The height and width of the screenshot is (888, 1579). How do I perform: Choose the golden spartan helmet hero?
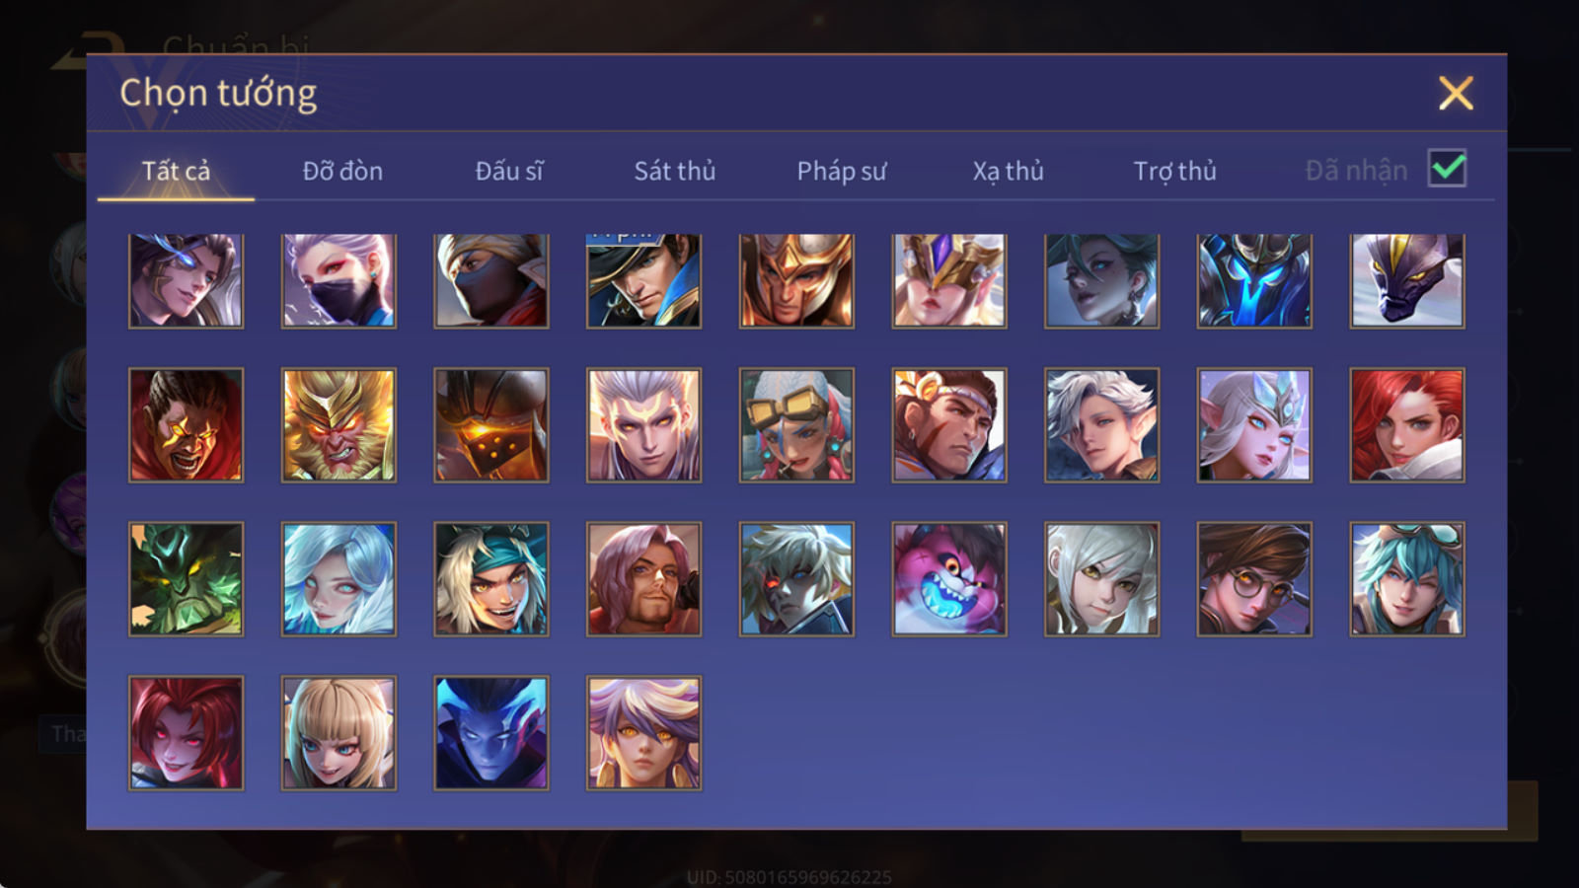click(796, 280)
